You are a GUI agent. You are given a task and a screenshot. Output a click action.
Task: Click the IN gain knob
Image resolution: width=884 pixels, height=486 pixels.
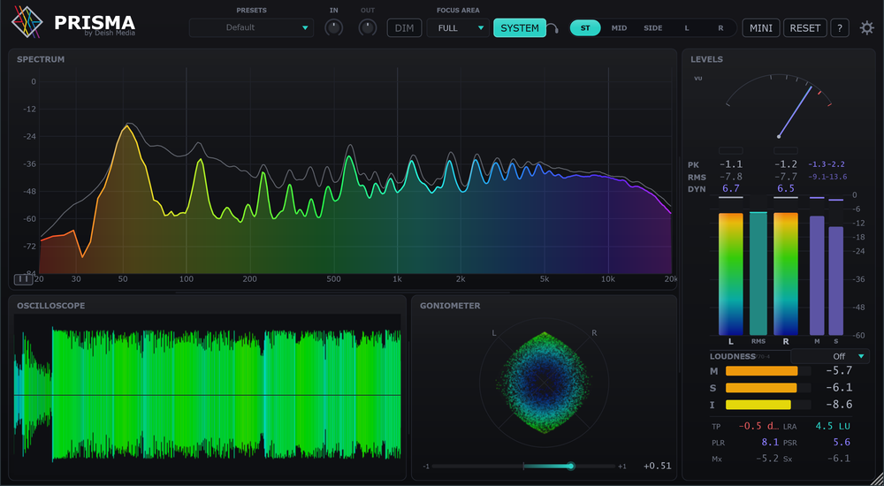[334, 27]
